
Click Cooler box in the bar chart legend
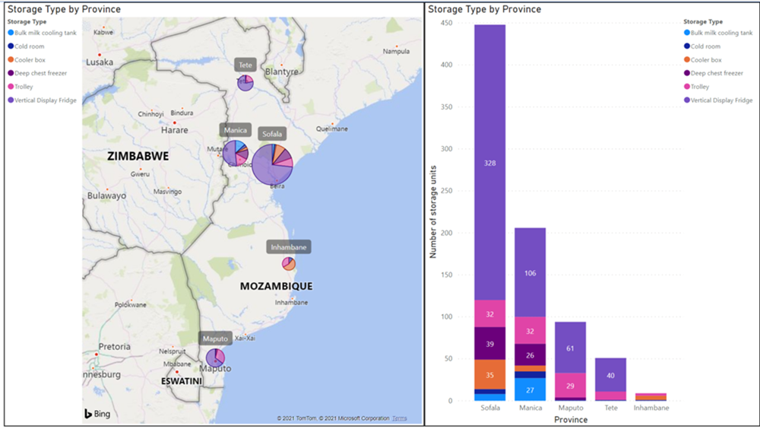(706, 59)
